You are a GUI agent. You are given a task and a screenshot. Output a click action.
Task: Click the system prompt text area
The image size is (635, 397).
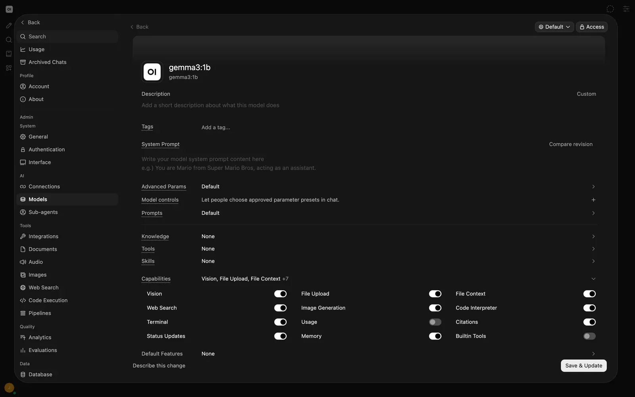(369, 164)
